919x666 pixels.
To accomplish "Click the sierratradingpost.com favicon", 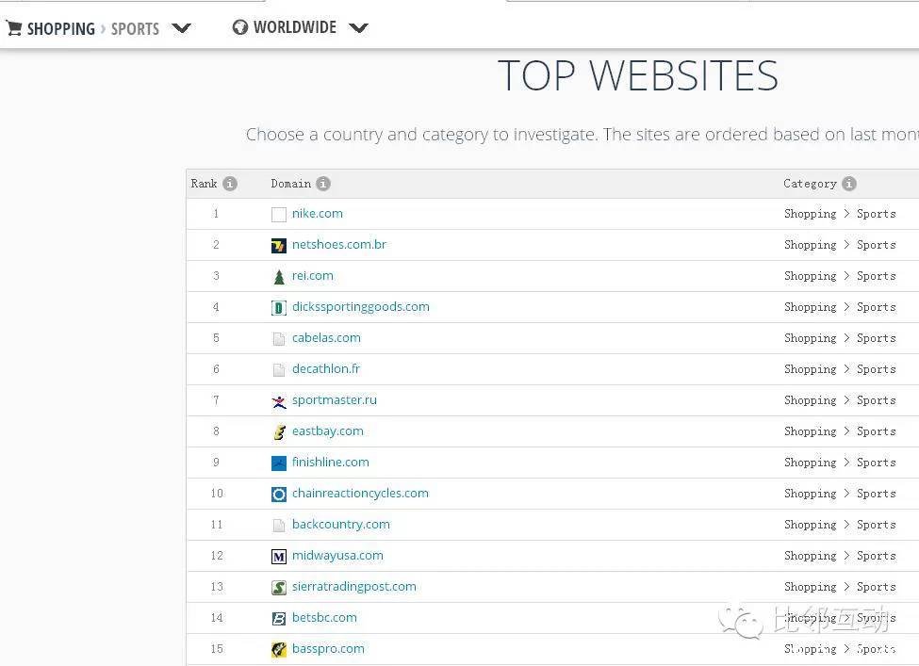I will (279, 588).
